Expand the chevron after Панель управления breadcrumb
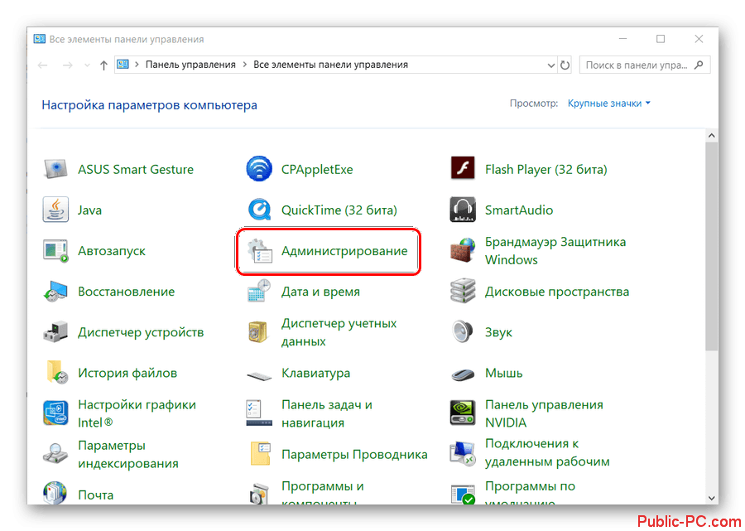Image resolution: width=745 pixels, height=531 pixels. (245, 65)
